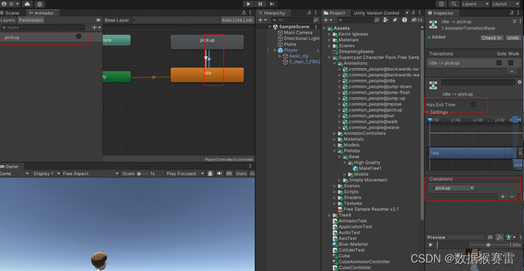Click the Hierarchy search field
The height and width of the screenshot is (271, 524).
pyautogui.click(x=291, y=20)
